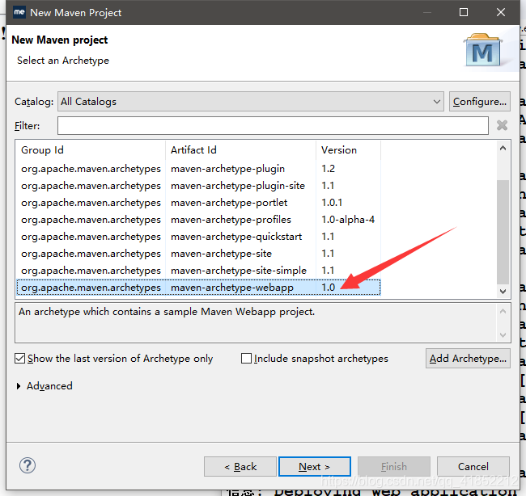Click the MyEclipse 'me' title bar icon
This screenshot has height=496, width=526.
tap(19, 12)
